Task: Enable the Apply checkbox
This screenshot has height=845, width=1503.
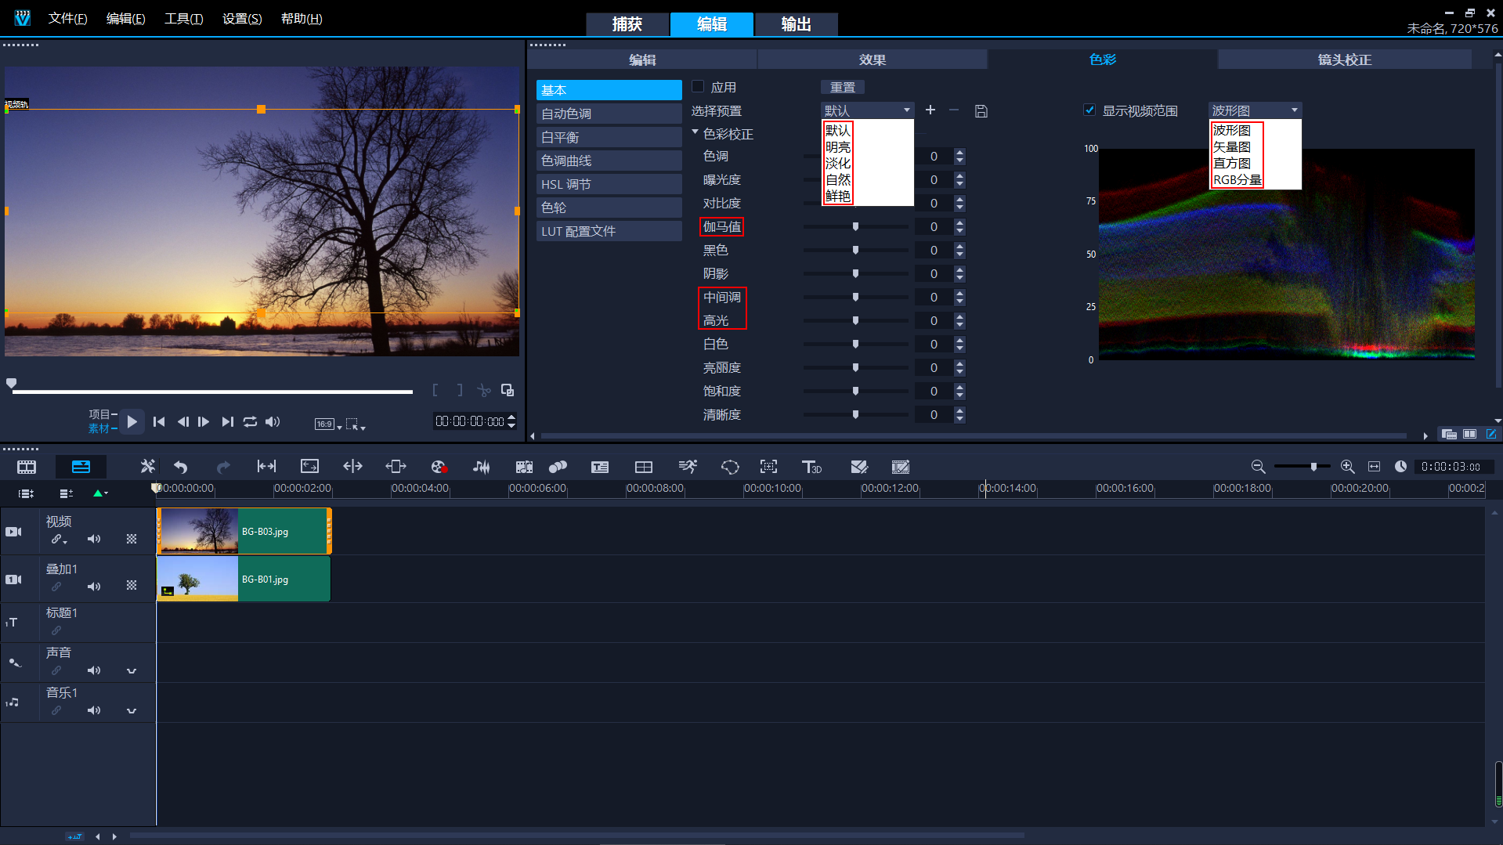Action: click(x=698, y=87)
